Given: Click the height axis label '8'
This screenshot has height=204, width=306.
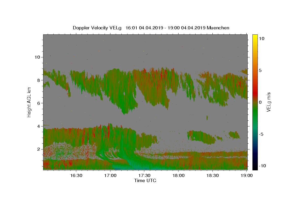Looking at the screenshot, I should [39, 80].
